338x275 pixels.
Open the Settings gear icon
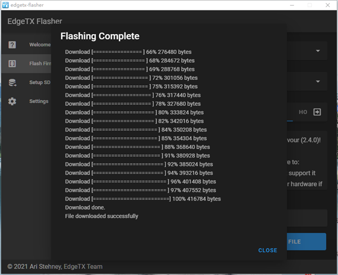pyautogui.click(x=12, y=101)
